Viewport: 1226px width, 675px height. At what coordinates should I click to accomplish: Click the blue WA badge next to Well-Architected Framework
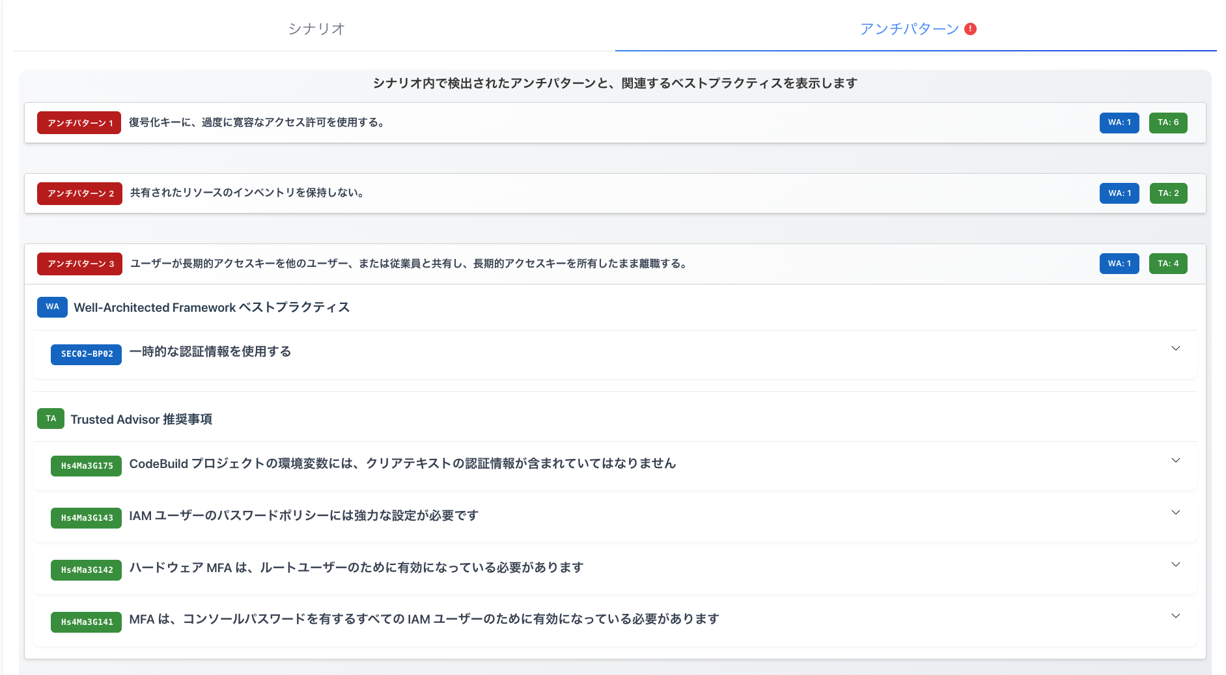[52, 307]
